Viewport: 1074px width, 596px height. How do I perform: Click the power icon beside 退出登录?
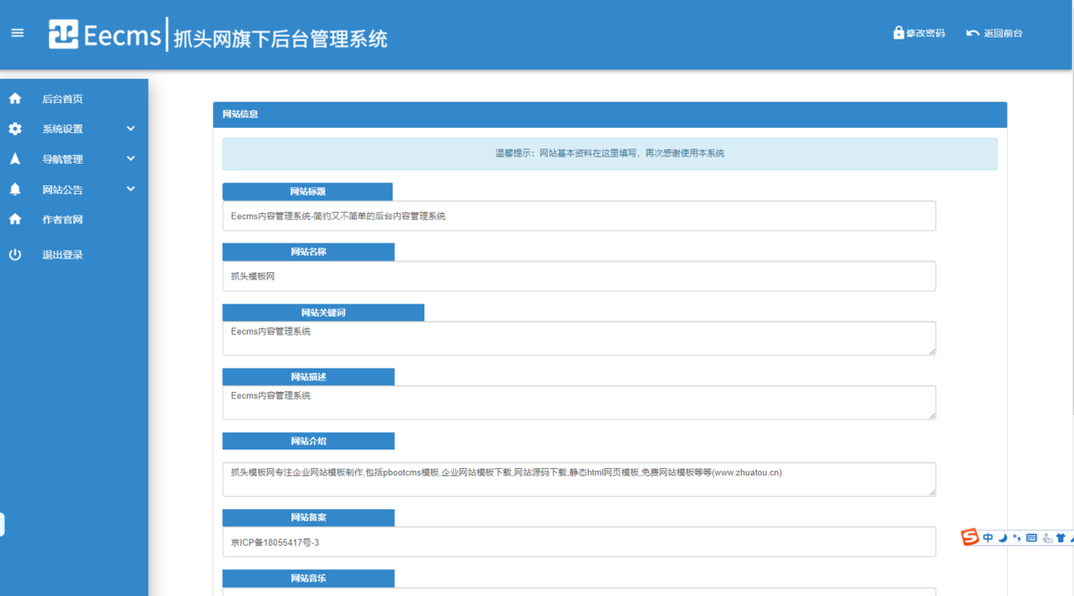14,255
